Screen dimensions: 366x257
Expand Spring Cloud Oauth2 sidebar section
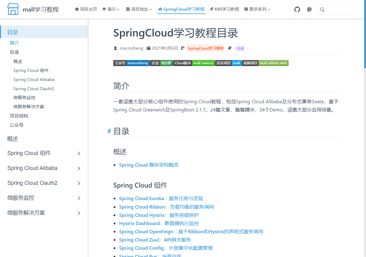(x=44, y=183)
